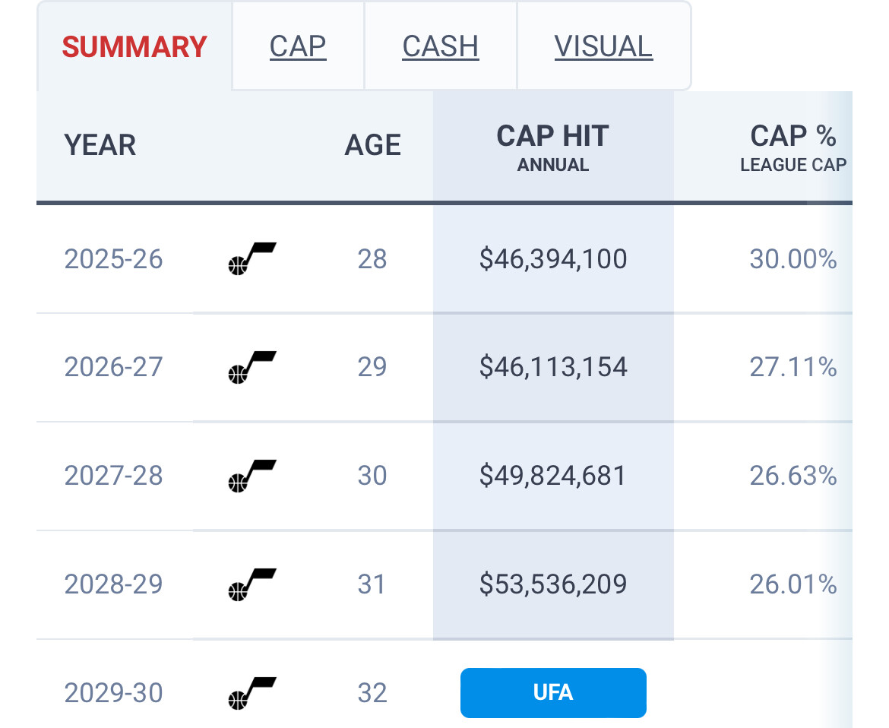
Task: Select the SUMMARY tab
Action: (134, 46)
